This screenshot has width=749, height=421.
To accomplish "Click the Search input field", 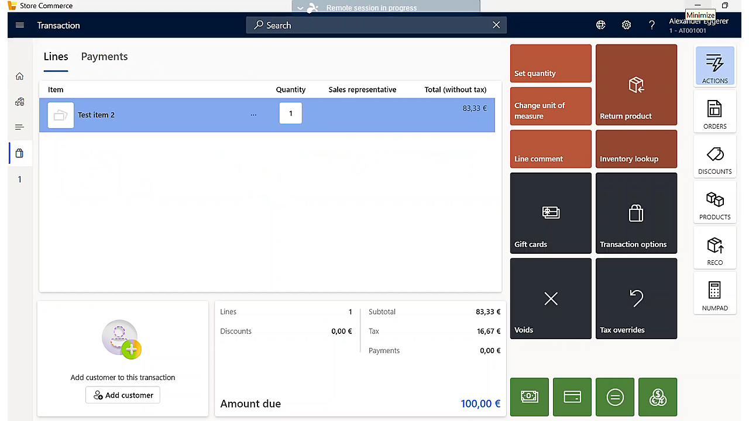I will coord(376,25).
